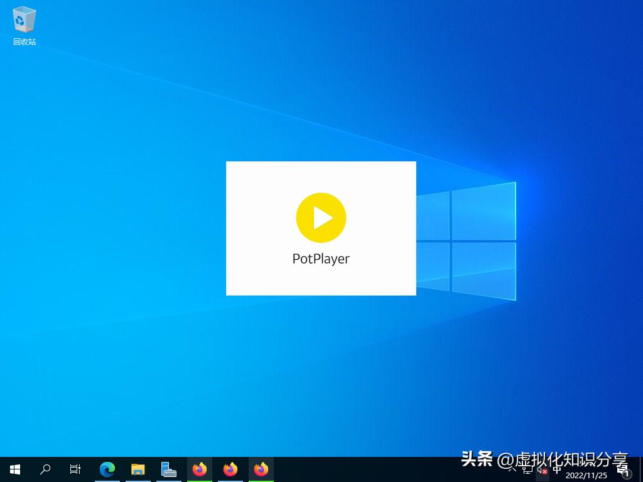643x482 pixels.
Task: Launch Microsoft Edge from the taskbar
Action: pos(107,469)
